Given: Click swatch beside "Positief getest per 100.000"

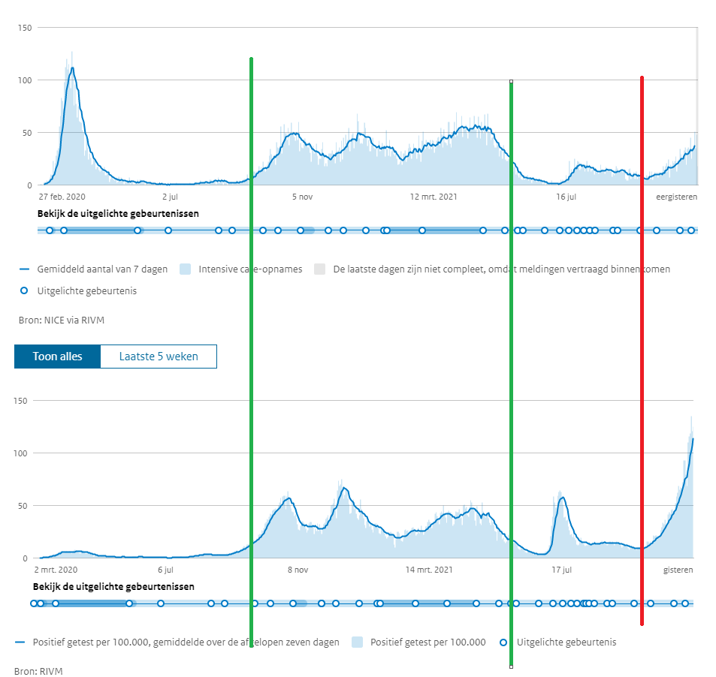Looking at the screenshot, I should pyautogui.click(x=357, y=642).
